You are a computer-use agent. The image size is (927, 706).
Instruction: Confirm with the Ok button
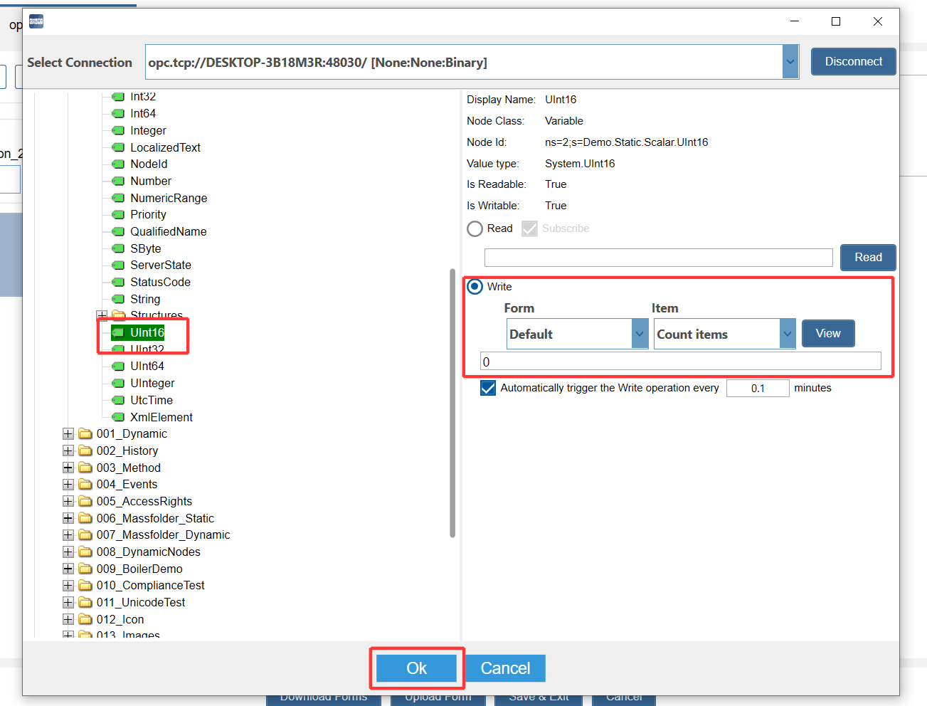point(416,668)
